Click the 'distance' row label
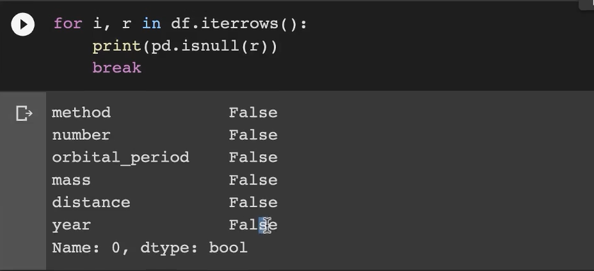This screenshot has height=271, width=594. pos(91,203)
